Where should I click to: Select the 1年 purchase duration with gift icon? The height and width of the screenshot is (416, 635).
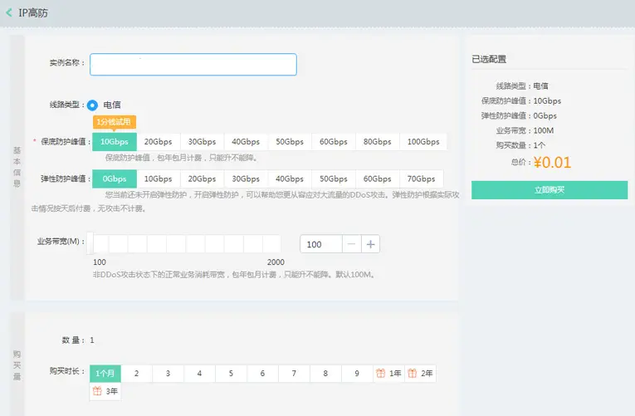coord(388,374)
